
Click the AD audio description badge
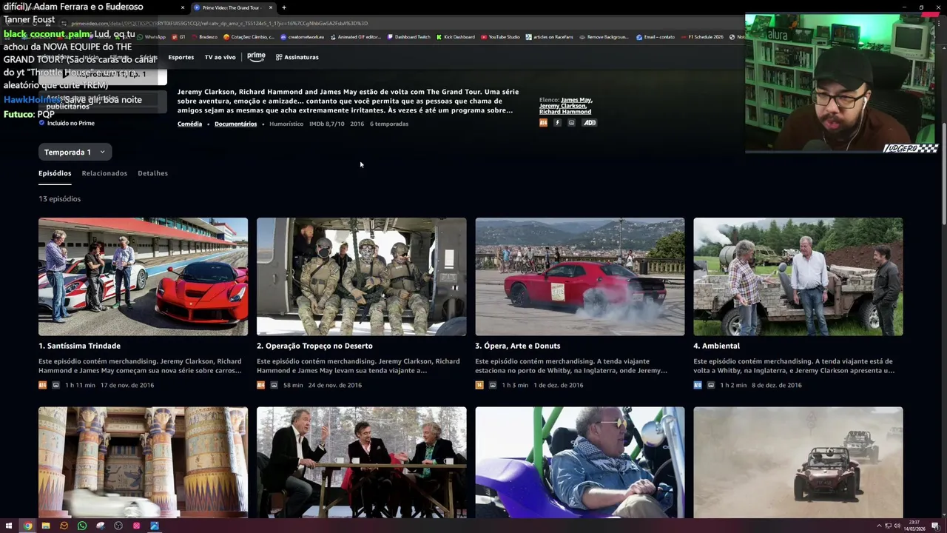[x=589, y=123]
